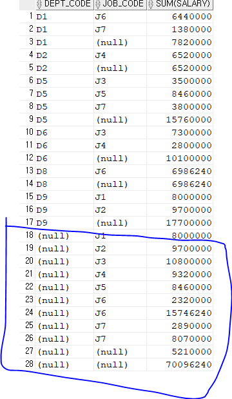
Task: Click the sort icon beside DEPT_CODE
Action: [39, 4]
